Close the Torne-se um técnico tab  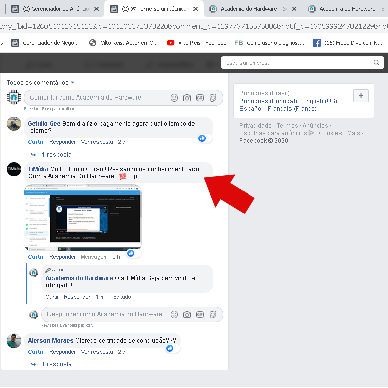coord(195,9)
